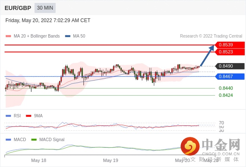Click the 0.8424 green support value

pyautogui.click(x=226, y=95)
